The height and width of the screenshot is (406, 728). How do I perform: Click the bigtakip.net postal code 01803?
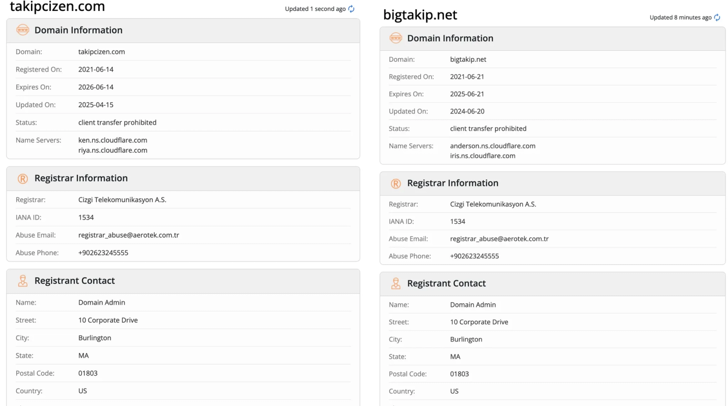click(459, 374)
